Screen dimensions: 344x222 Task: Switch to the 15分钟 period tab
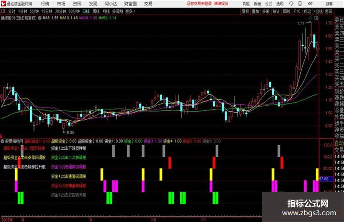pos(47,11)
